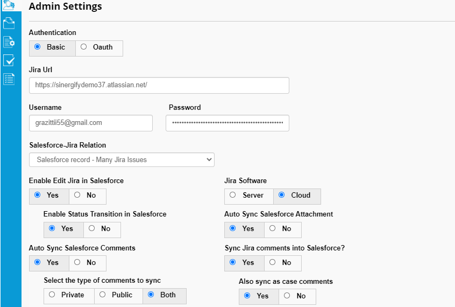455x307 pixels.
Task: Click the Authentication label
Action: [53, 32]
